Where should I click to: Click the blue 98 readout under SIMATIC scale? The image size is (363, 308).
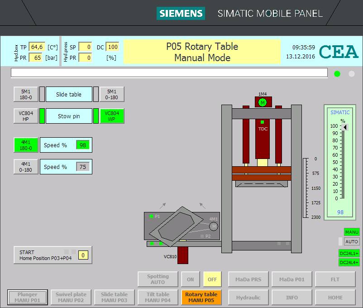click(x=340, y=212)
